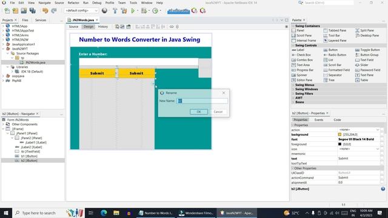Viewport: 388px width, 218px height.
Task: Expand the HTML5App project node
Action: coord(3,26)
